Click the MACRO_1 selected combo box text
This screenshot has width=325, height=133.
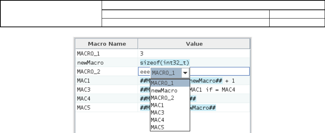pos(166,73)
